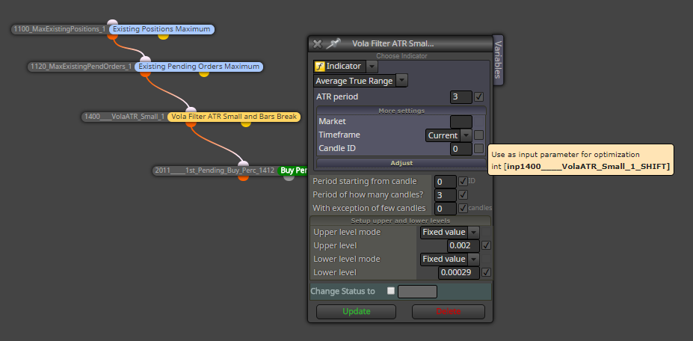Screen dimensions: 693x341
Task: Select Existing Positions Maximum block
Action: click(x=161, y=29)
